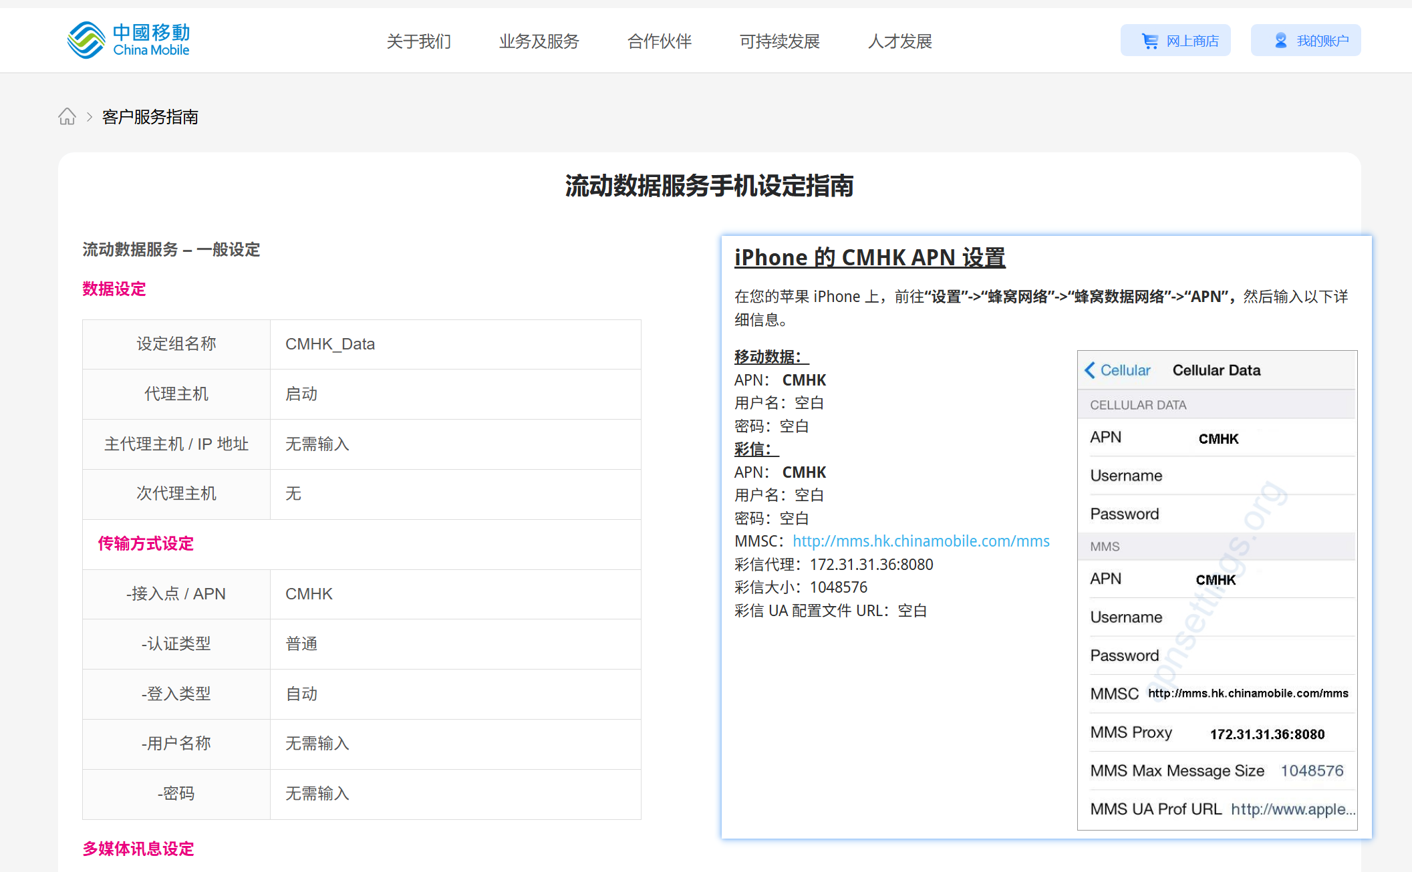1412x872 pixels.
Task: Click the iPhone Cellular Data screenshot image
Action: [1216, 590]
